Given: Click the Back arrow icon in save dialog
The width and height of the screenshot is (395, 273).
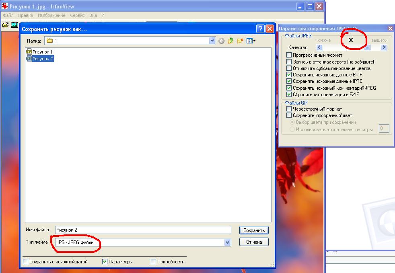Looking at the screenshot, I should (222, 41).
